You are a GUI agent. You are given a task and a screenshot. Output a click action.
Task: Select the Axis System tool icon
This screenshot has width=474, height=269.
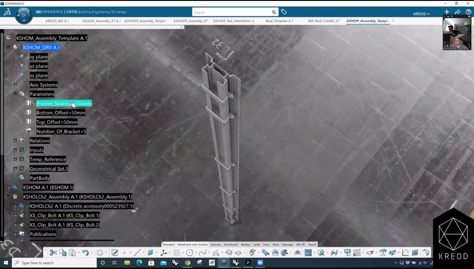pos(164,253)
